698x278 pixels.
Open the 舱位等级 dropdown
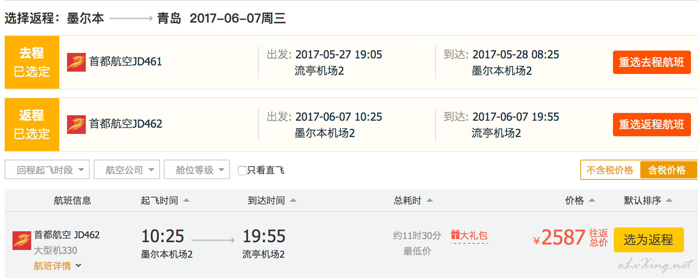pyautogui.click(x=197, y=170)
